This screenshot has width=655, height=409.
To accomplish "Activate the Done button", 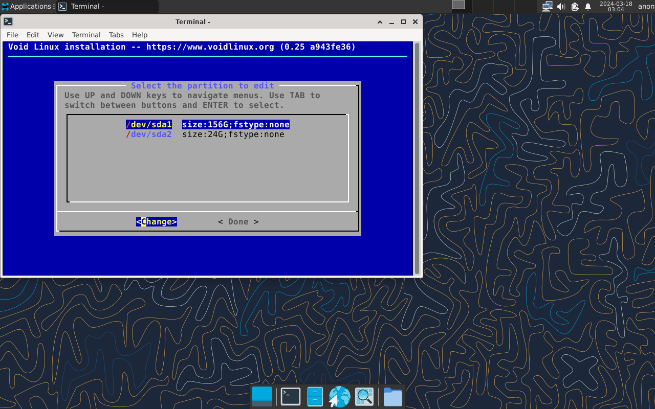I will click(x=238, y=222).
